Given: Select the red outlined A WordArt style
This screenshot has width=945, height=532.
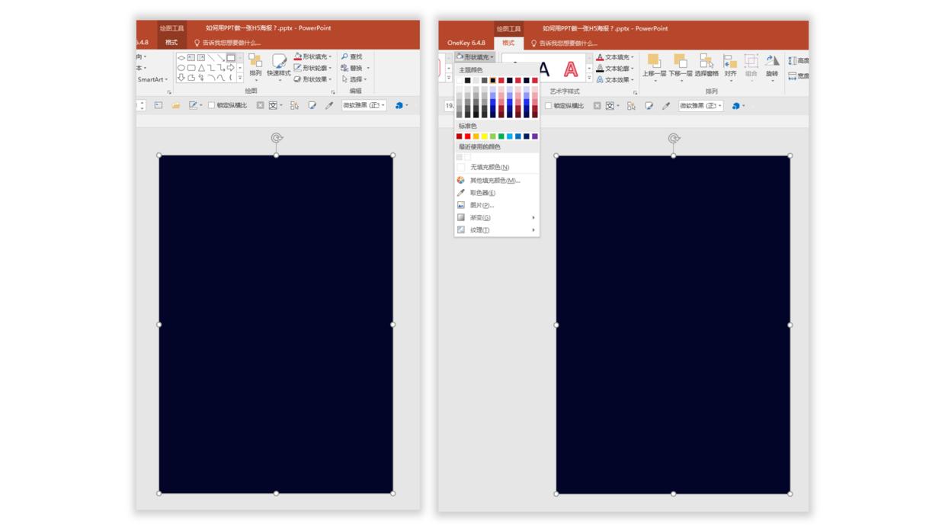Looking at the screenshot, I should 570,70.
